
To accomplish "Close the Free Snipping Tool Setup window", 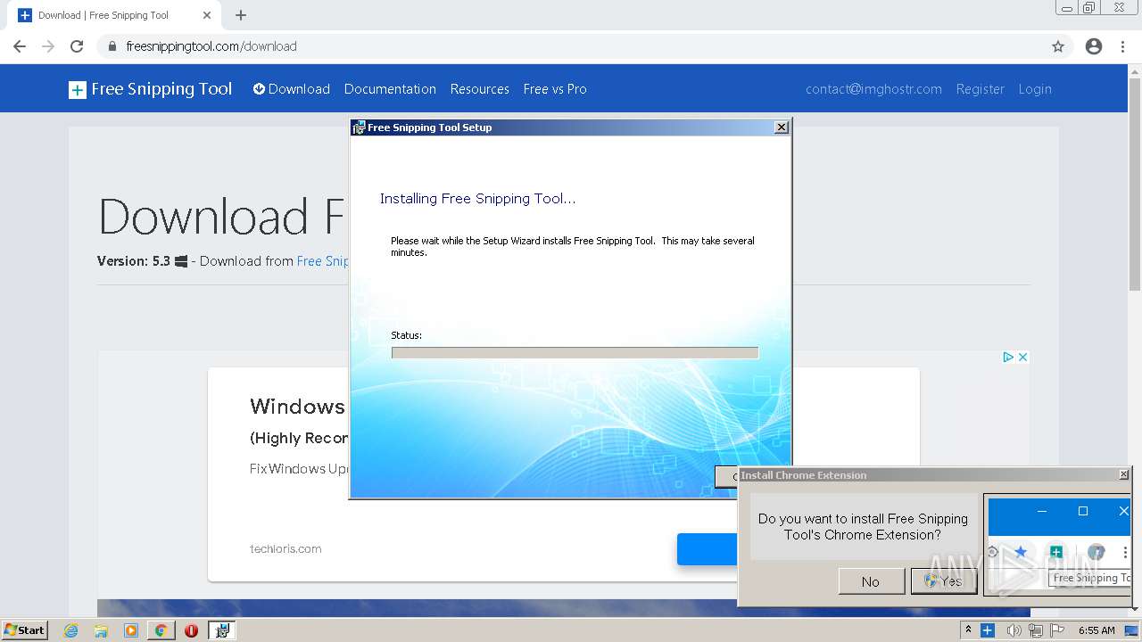I will [782, 128].
